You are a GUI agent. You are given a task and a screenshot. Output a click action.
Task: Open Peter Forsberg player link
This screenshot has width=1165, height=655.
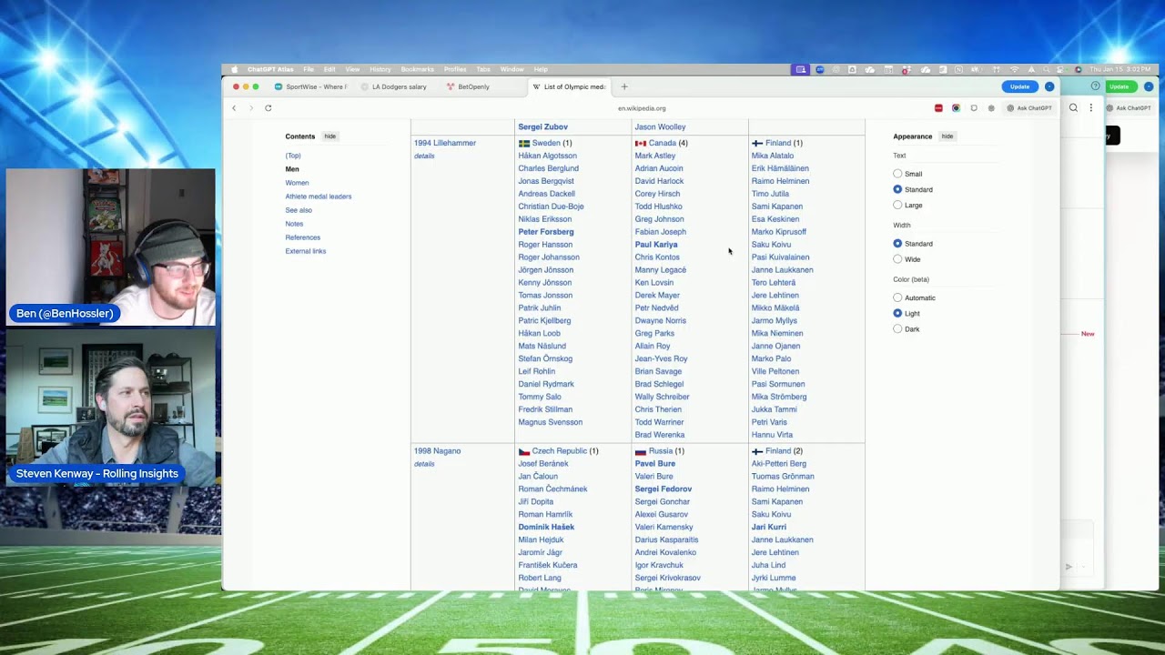[546, 232]
